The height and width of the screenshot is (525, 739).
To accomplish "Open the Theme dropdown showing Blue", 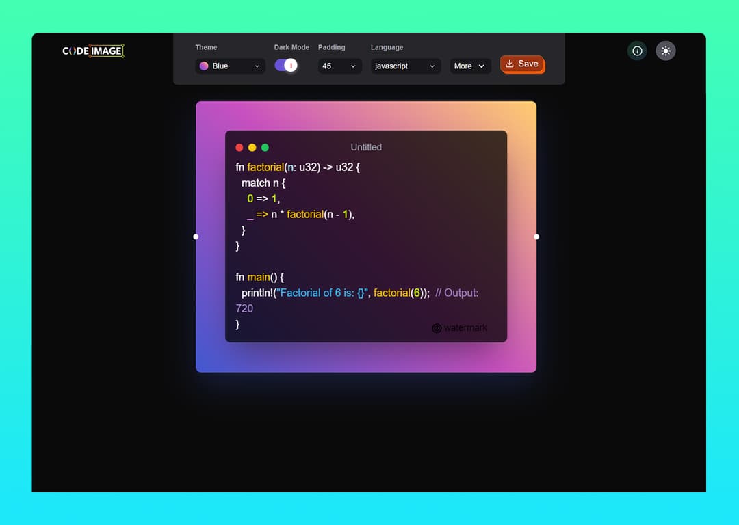I will (x=230, y=66).
